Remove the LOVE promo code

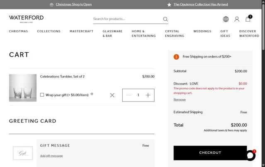(180, 99)
